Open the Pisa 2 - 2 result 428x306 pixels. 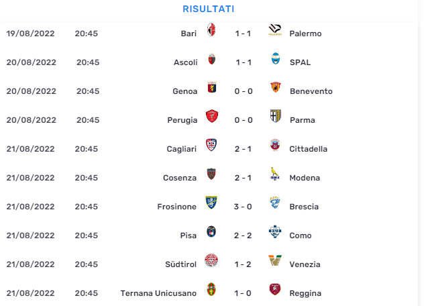point(243,236)
